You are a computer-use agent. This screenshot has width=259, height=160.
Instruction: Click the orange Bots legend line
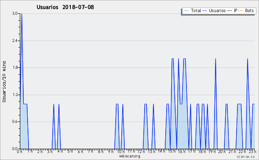click(x=241, y=11)
